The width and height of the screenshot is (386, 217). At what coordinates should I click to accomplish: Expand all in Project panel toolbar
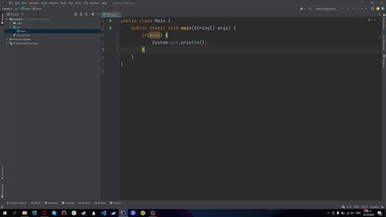coord(81,14)
